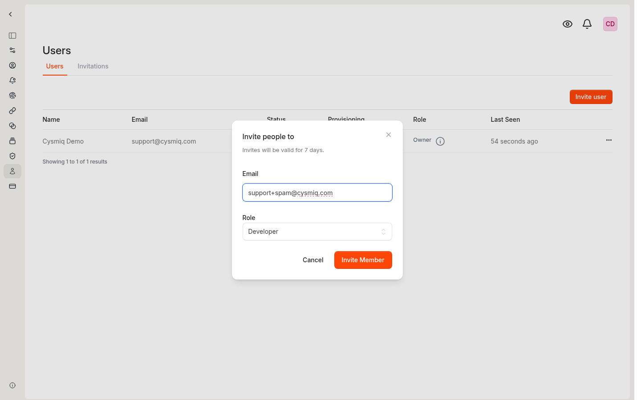Toggle the sidebar panel layout icon
The width and height of the screenshot is (641, 400).
pyautogui.click(x=12, y=36)
